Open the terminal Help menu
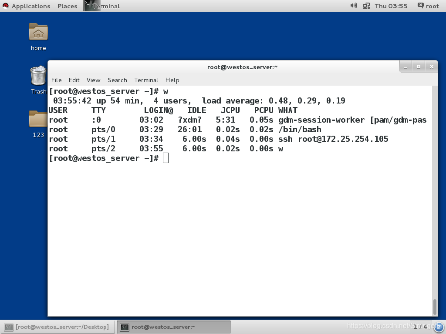Screen dimensions: 446x334 pyautogui.click(x=172, y=80)
